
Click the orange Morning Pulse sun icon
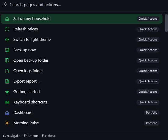pos(7,123)
